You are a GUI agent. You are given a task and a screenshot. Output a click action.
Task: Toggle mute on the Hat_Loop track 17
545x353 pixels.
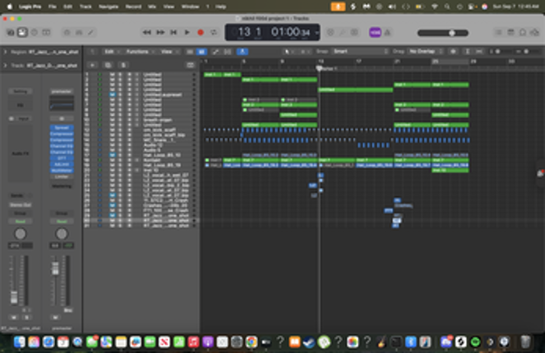pos(112,154)
